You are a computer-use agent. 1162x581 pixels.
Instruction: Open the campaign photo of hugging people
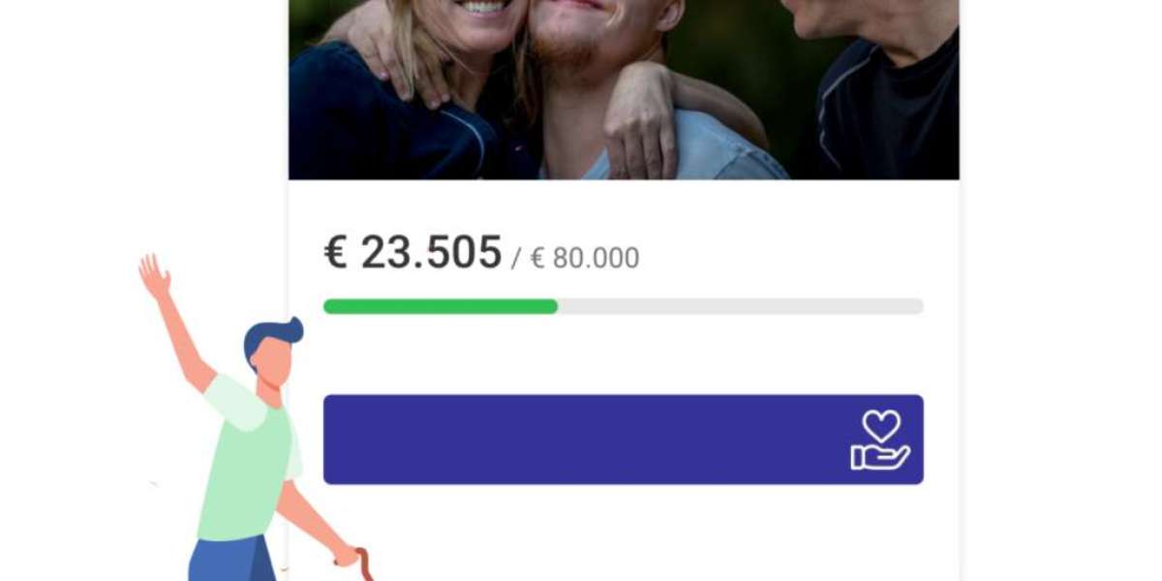pyautogui.click(x=624, y=89)
